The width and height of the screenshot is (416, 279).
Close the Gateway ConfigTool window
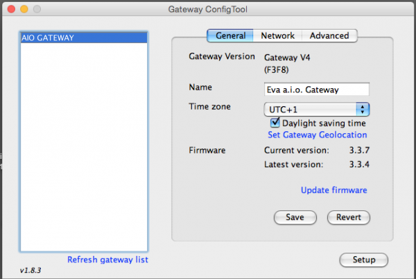10,10
